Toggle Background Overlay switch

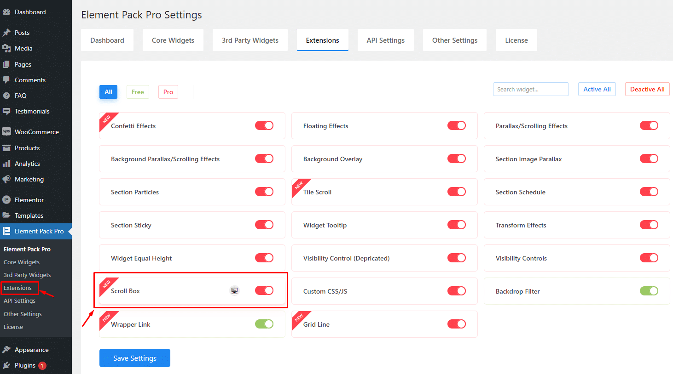457,159
